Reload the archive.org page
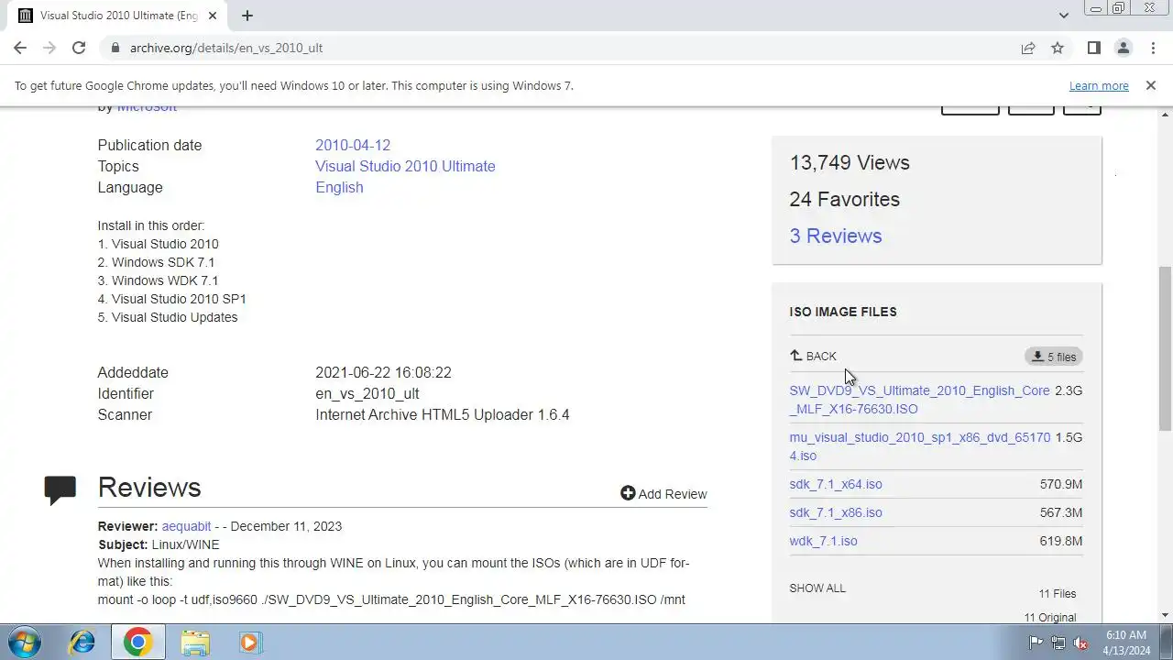This screenshot has height=660, width=1173. (x=79, y=48)
